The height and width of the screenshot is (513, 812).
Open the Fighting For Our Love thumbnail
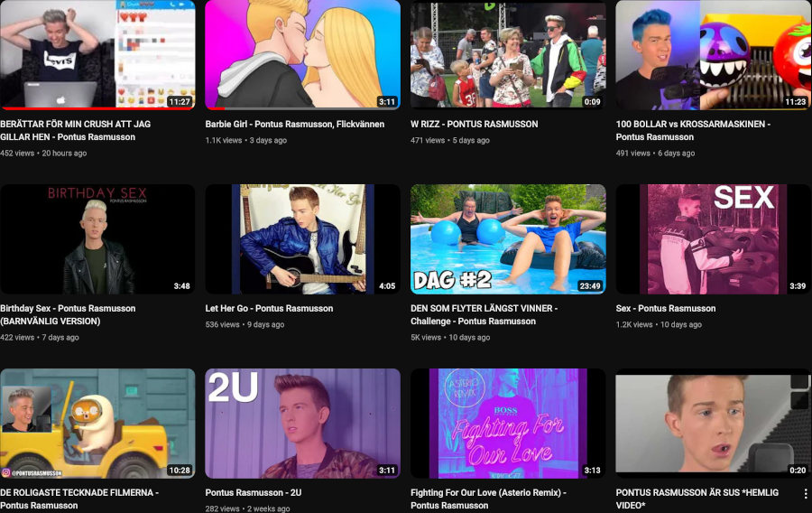[x=508, y=424]
